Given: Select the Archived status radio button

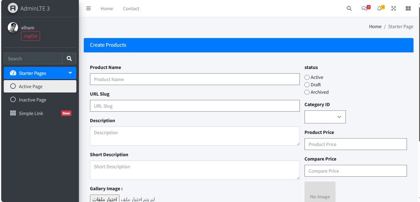Looking at the screenshot, I should (x=307, y=92).
